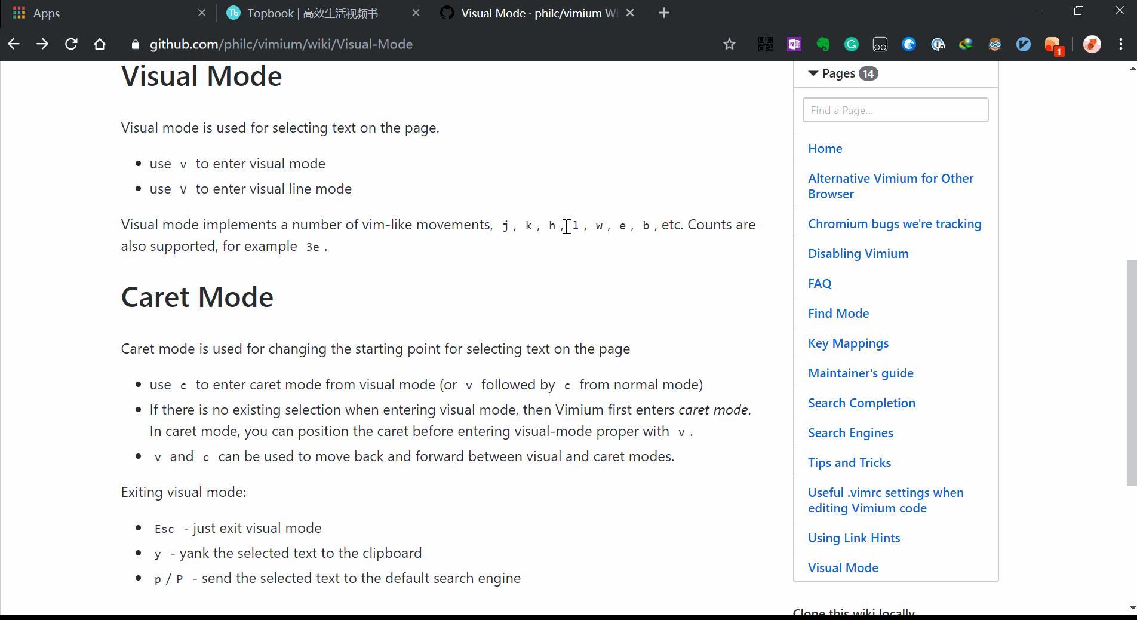Open the OneTab extension
1137x620 pixels.
(880, 44)
